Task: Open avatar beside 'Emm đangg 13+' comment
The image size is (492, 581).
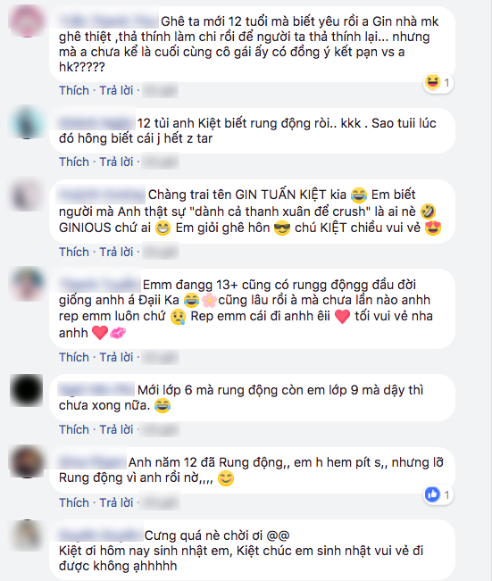Action: click(x=27, y=285)
